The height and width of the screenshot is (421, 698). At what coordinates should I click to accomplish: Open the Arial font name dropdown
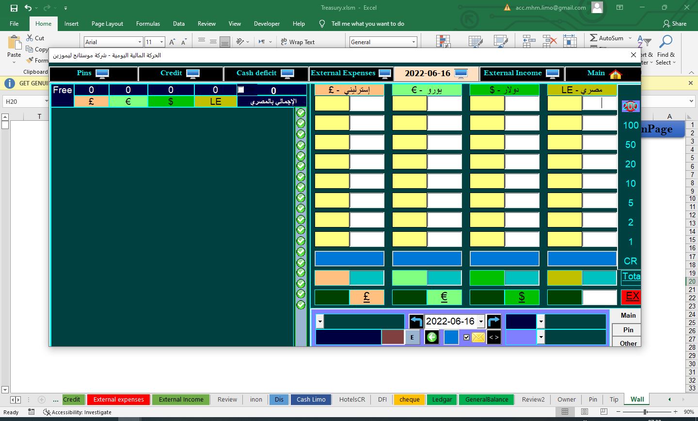(140, 42)
